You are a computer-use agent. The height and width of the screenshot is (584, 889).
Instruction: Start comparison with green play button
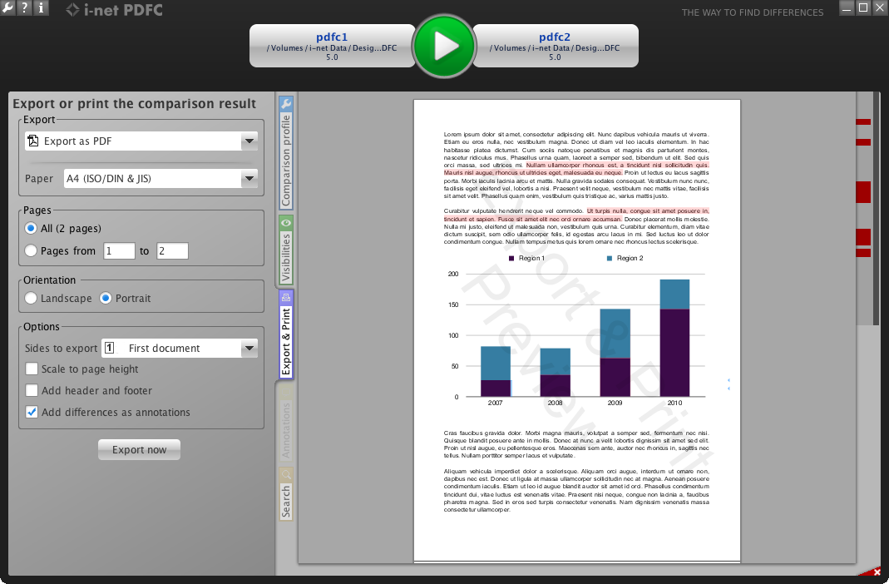[444, 46]
